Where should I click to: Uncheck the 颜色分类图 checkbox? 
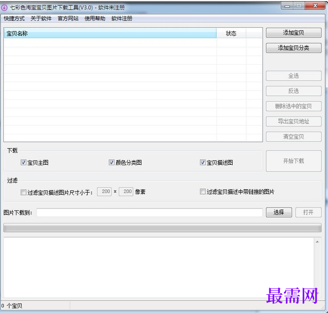pos(112,163)
